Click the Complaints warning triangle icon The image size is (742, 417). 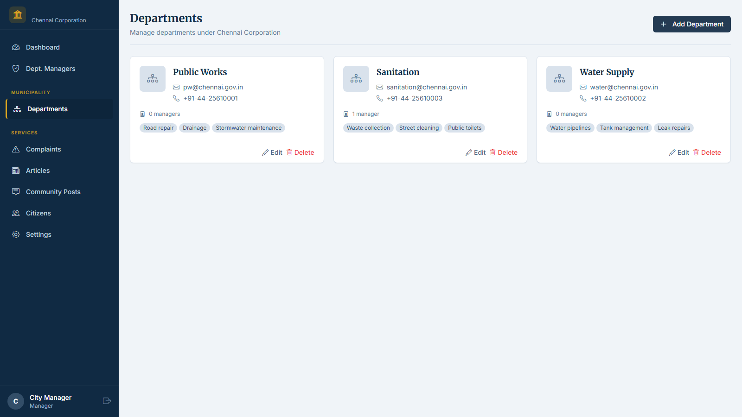[x=16, y=149]
